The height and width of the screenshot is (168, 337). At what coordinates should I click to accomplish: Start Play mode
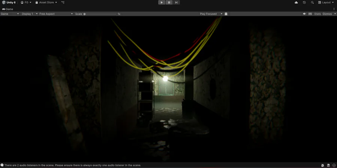pyautogui.click(x=162, y=2)
